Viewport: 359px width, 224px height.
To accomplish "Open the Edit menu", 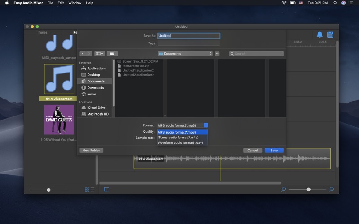I will pos(61,3).
